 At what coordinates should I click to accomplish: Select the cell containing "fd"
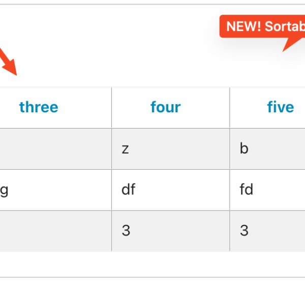pos(267,190)
